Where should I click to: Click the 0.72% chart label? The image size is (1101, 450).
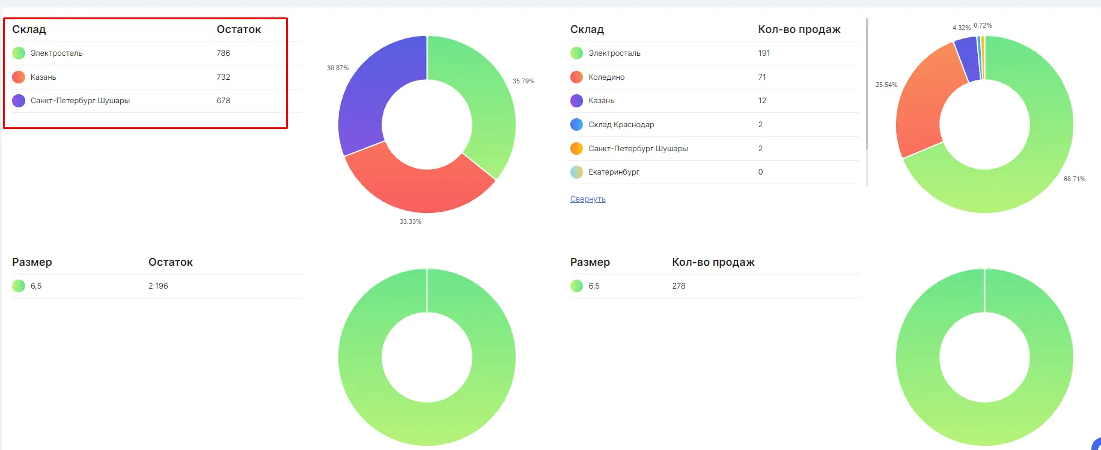(x=983, y=25)
